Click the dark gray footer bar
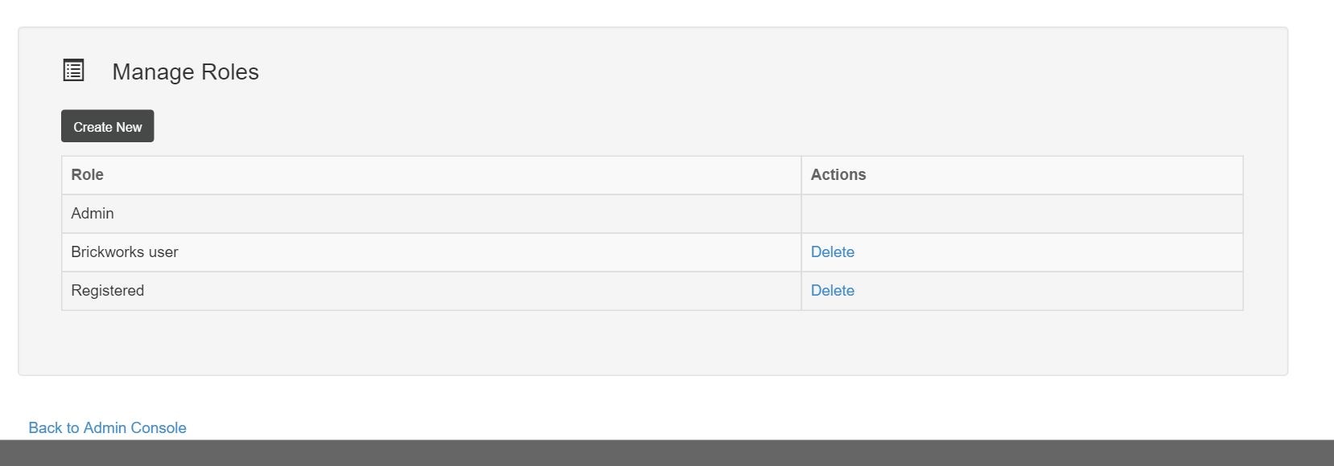 [x=667, y=453]
